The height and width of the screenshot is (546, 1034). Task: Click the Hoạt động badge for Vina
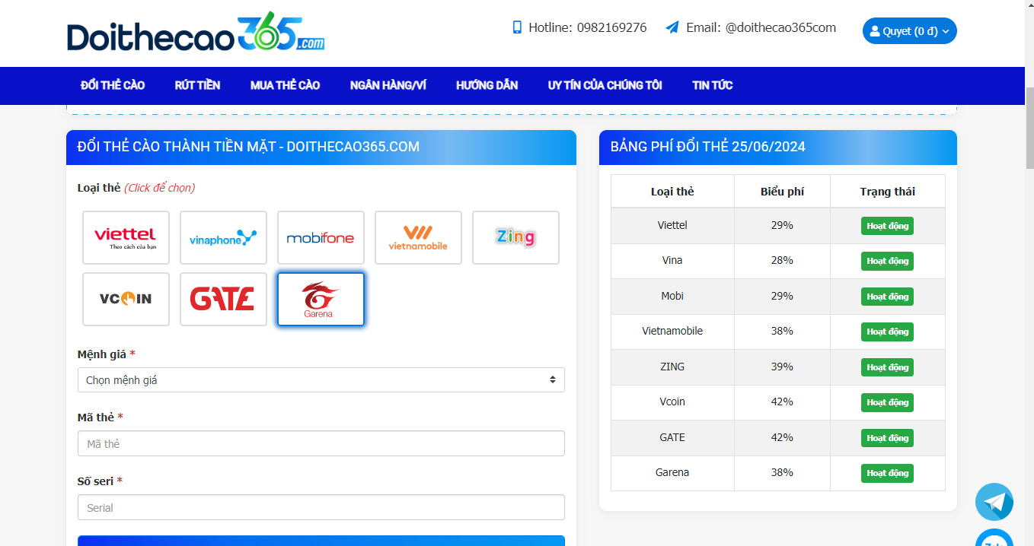point(887,261)
